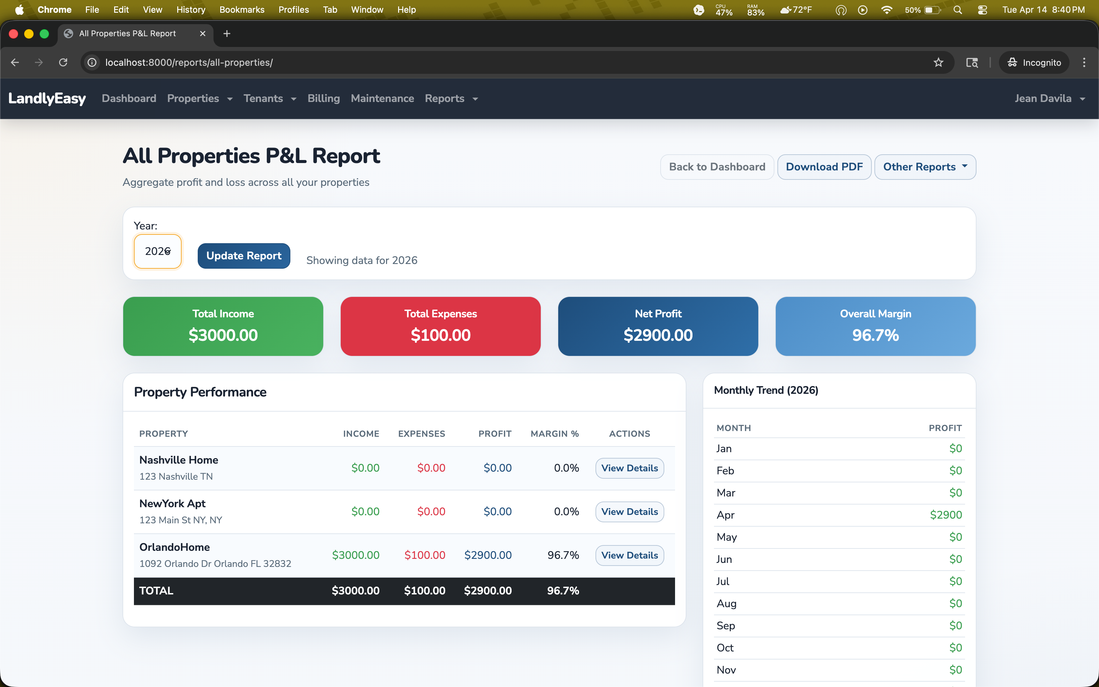View Details for OrlandoHome
The height and width of the screenshot is (687, 1099).
pyautogui.click(x=629, y=555)
